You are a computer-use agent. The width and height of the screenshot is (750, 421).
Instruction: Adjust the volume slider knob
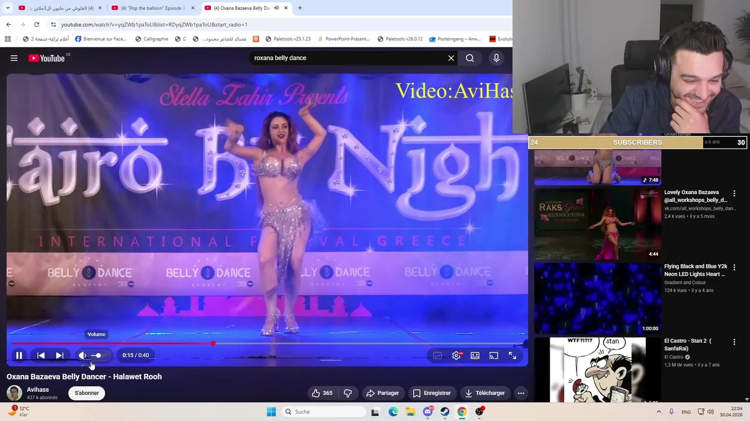98,355
